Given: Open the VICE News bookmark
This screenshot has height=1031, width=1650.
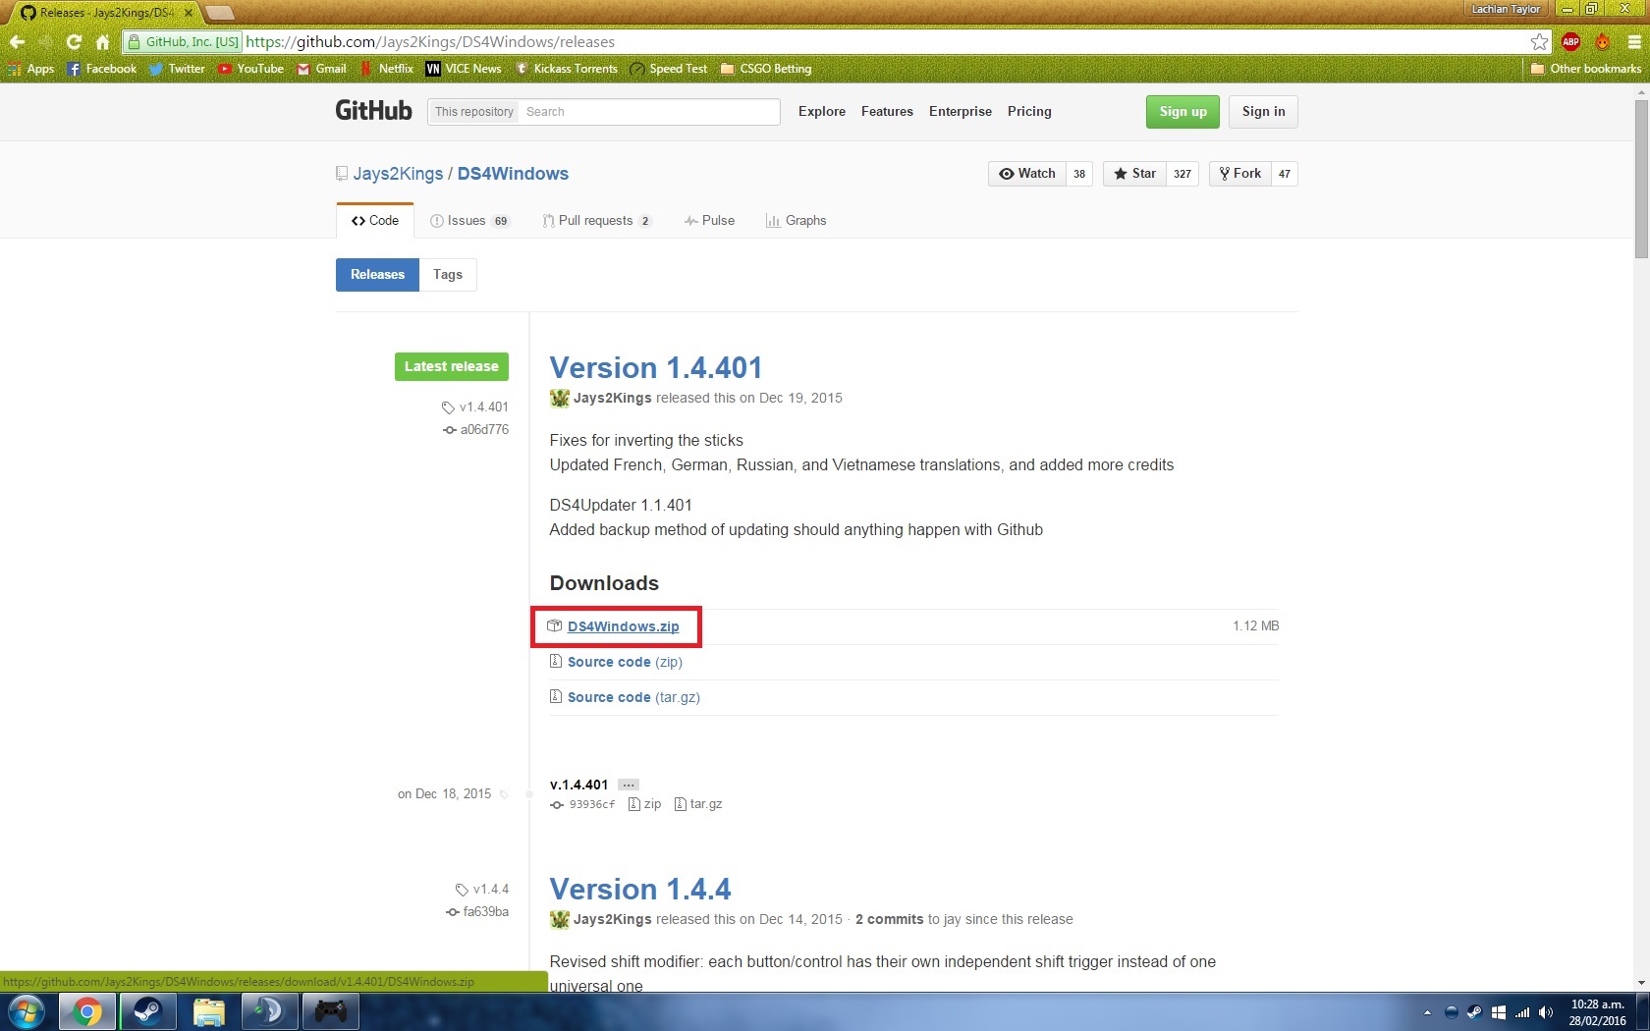Looking at the screenshot, I should pyautogui.click(x=464, y=69).
